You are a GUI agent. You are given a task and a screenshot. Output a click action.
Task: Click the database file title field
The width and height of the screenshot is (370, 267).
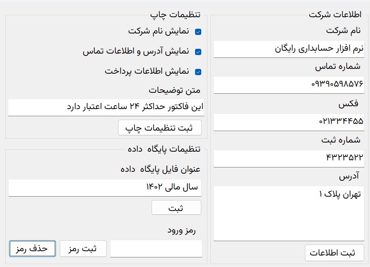105,188
